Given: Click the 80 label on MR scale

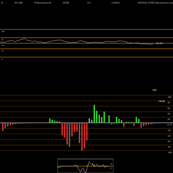Looking at the screenshot, I should [169, 103].
